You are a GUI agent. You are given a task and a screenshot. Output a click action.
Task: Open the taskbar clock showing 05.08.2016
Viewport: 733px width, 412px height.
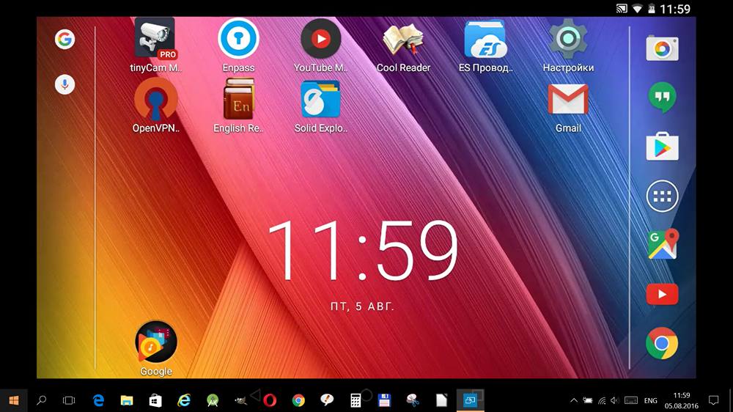click(682, 400)
